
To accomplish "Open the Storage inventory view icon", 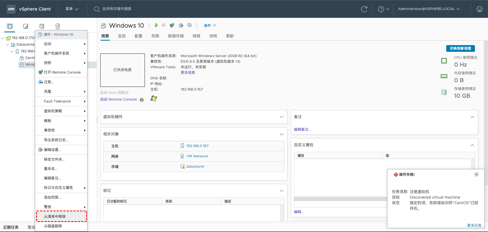I will [42, 26].
